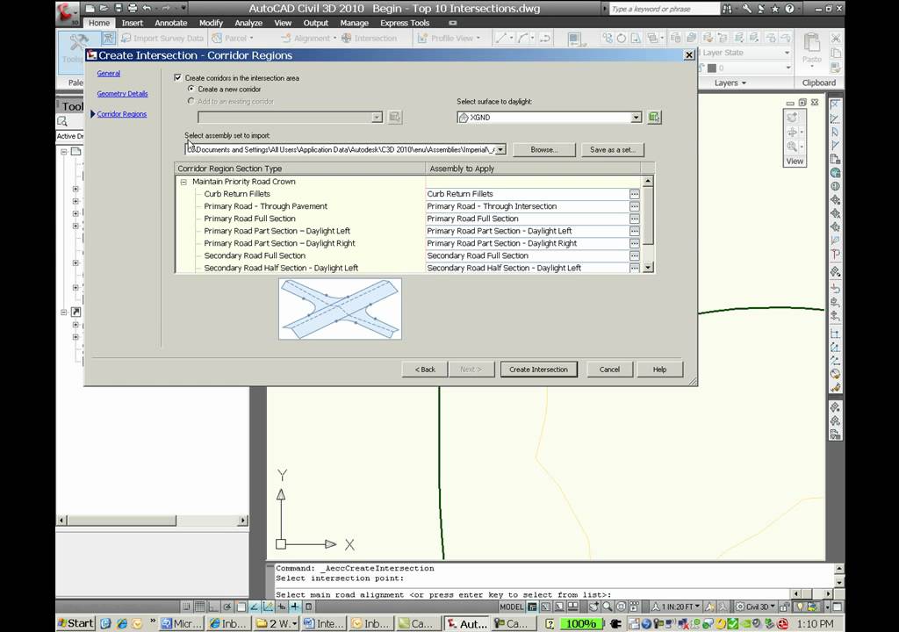Click the Import Survey Data ribbon icon
This screenshot has height=632, width=899.
click(x=126, y=38)
